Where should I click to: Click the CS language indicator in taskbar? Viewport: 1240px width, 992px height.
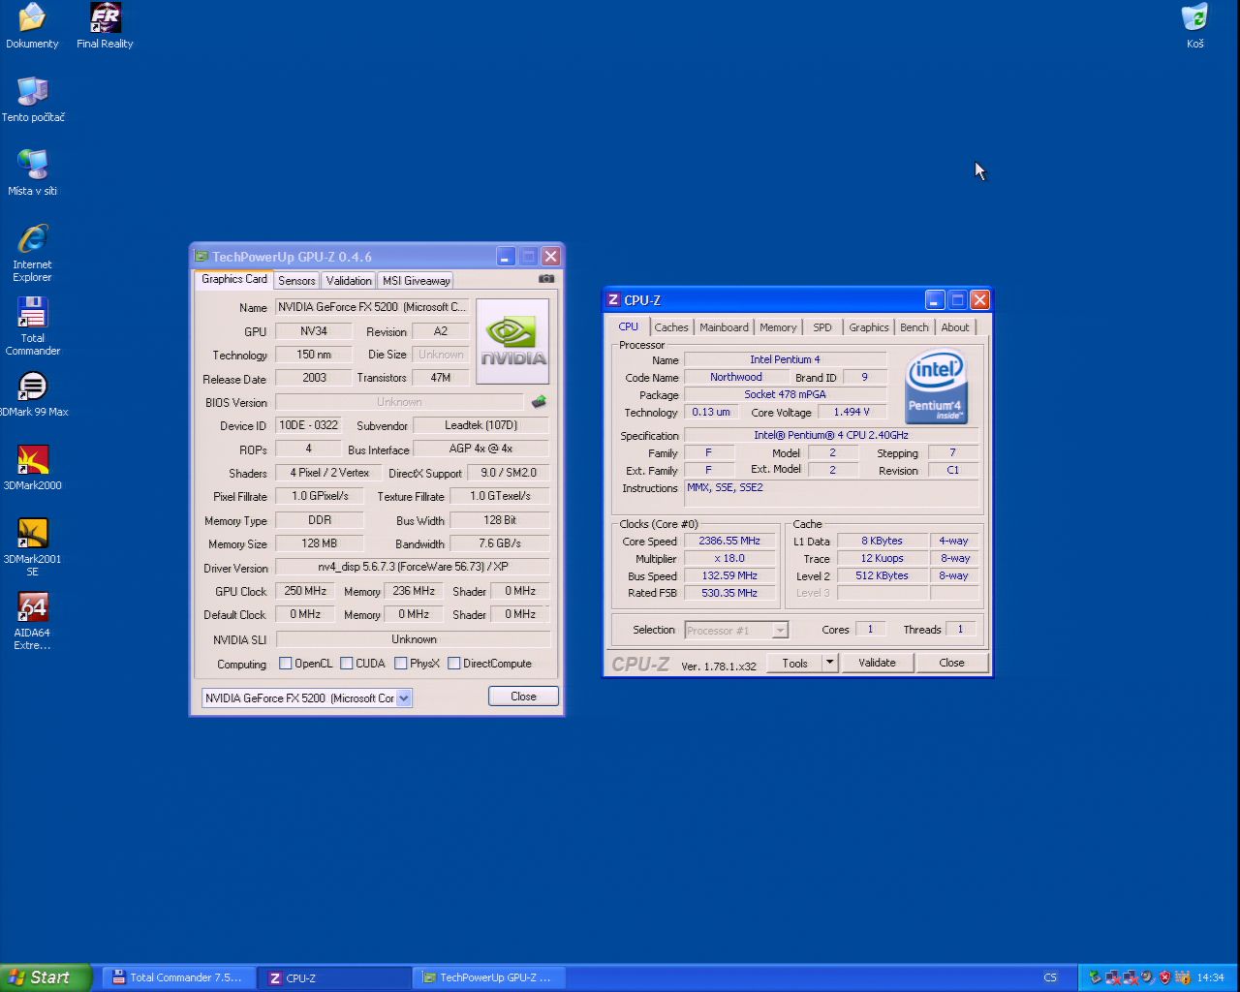1050,977
